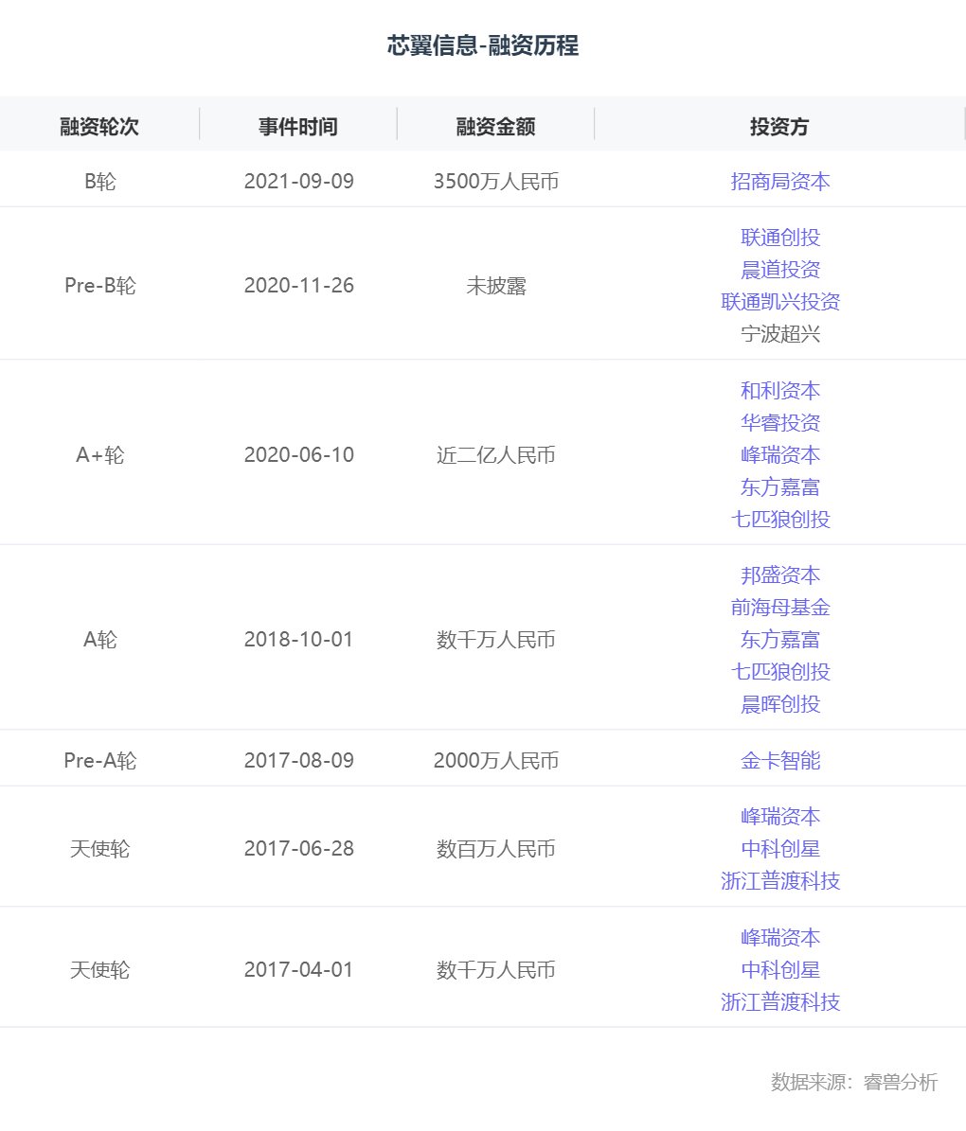Open 中科创星 in the 2017-04-01 row
966x1131 pixels.
[779, 969]
